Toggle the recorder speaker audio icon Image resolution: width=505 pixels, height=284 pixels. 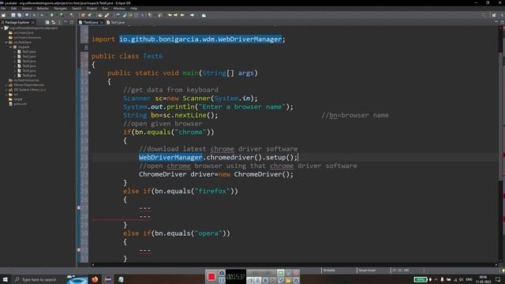(x=250, y=281)
